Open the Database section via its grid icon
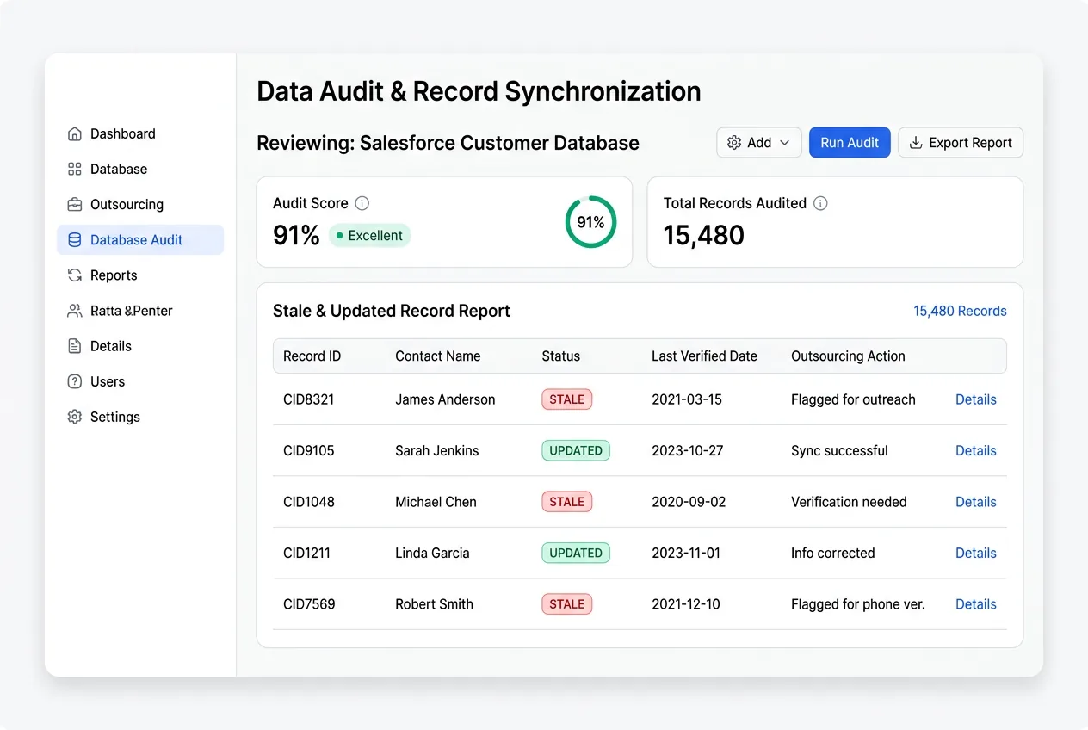Image resolution: width=1088 pixels, height=730 pixels. 76,169
